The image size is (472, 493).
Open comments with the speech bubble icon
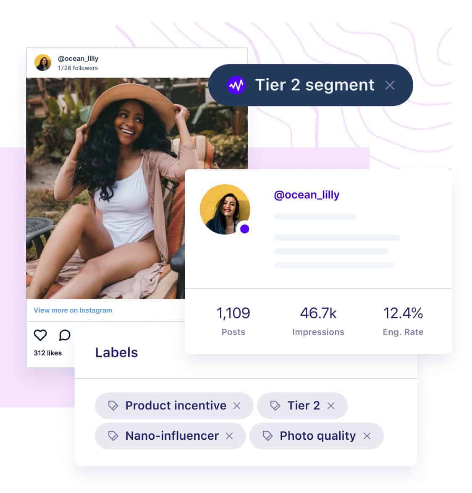pyautogui.click(x=65, y=335)
